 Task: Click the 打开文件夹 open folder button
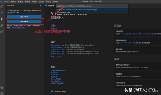pos(24,17)
